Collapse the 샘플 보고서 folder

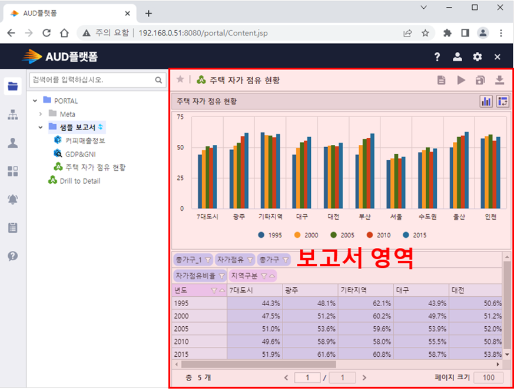pos(40,127)
